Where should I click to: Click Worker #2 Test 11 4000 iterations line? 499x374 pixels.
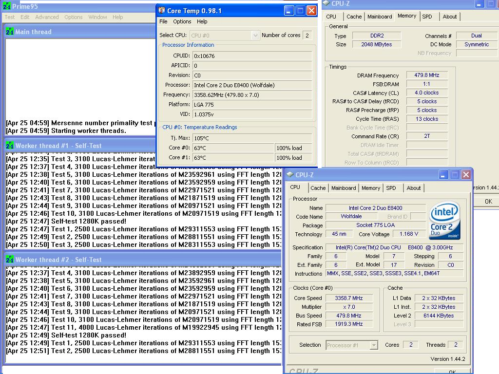tap(144, 328)
